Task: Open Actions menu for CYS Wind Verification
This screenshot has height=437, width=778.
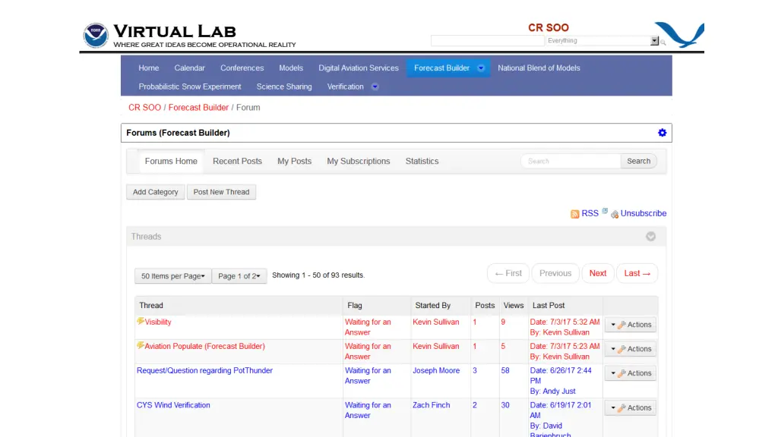Action: tap(630, 407)
